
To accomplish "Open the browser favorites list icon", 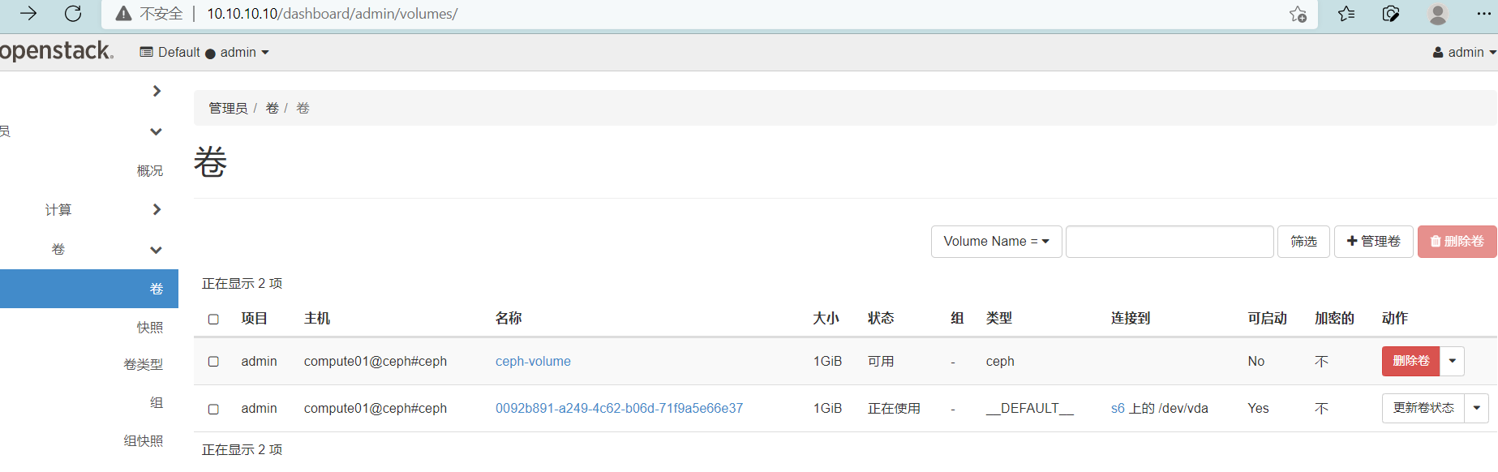I will (1346, 14).
